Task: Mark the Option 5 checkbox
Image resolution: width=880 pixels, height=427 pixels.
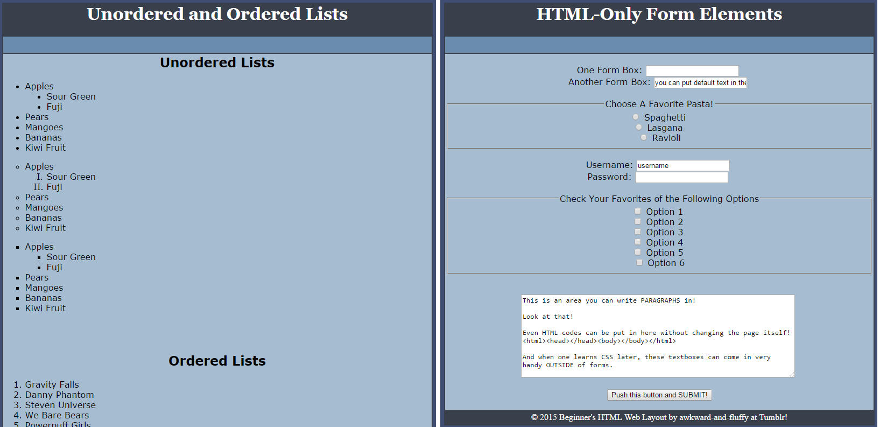Action: 638,252
